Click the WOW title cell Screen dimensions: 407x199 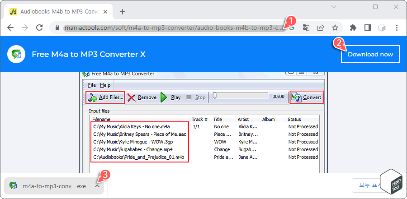(x=220, y=142)
